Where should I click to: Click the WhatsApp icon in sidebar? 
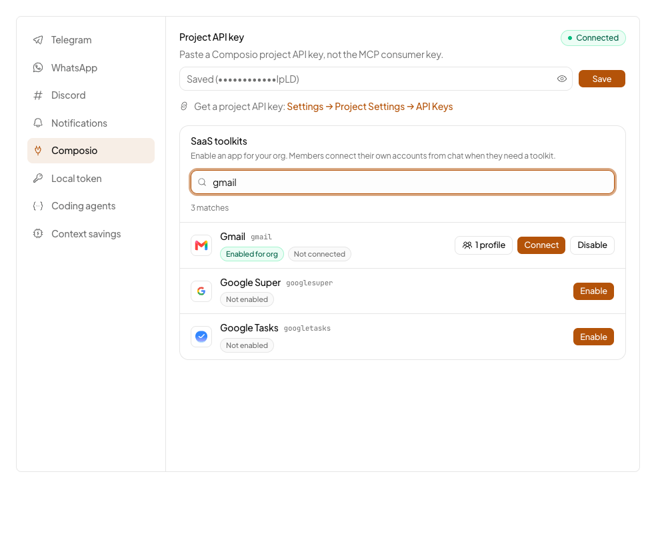coord(38,68)
